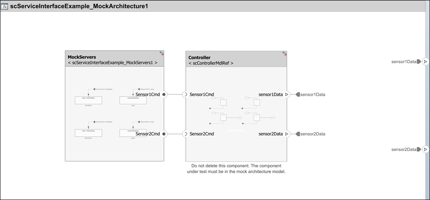The width and height of the screenshot is (430, 200).
Task: Click the top-left fetchData function block thumbnail
Action: (88, 100)
